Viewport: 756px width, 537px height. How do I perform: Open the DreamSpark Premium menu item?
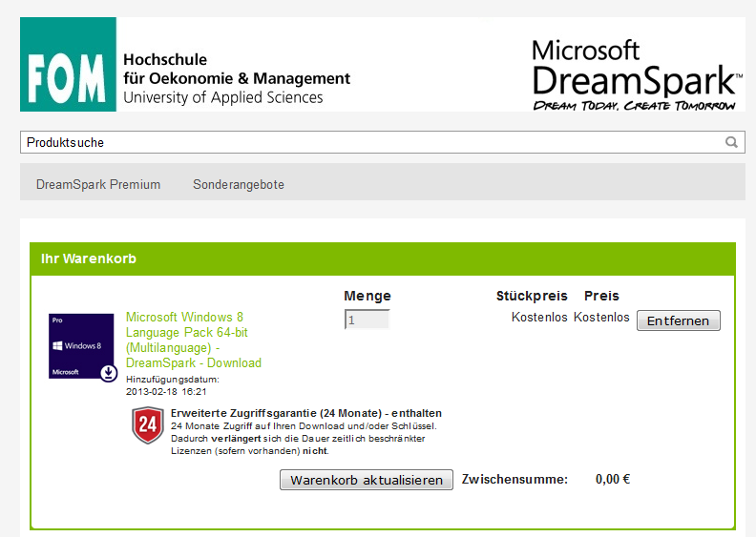98,184
